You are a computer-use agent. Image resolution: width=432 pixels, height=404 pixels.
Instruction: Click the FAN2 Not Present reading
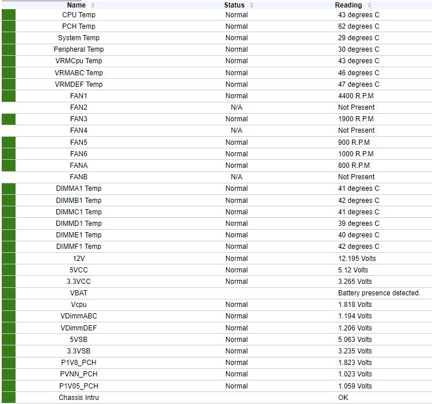(x=356, y=107)
